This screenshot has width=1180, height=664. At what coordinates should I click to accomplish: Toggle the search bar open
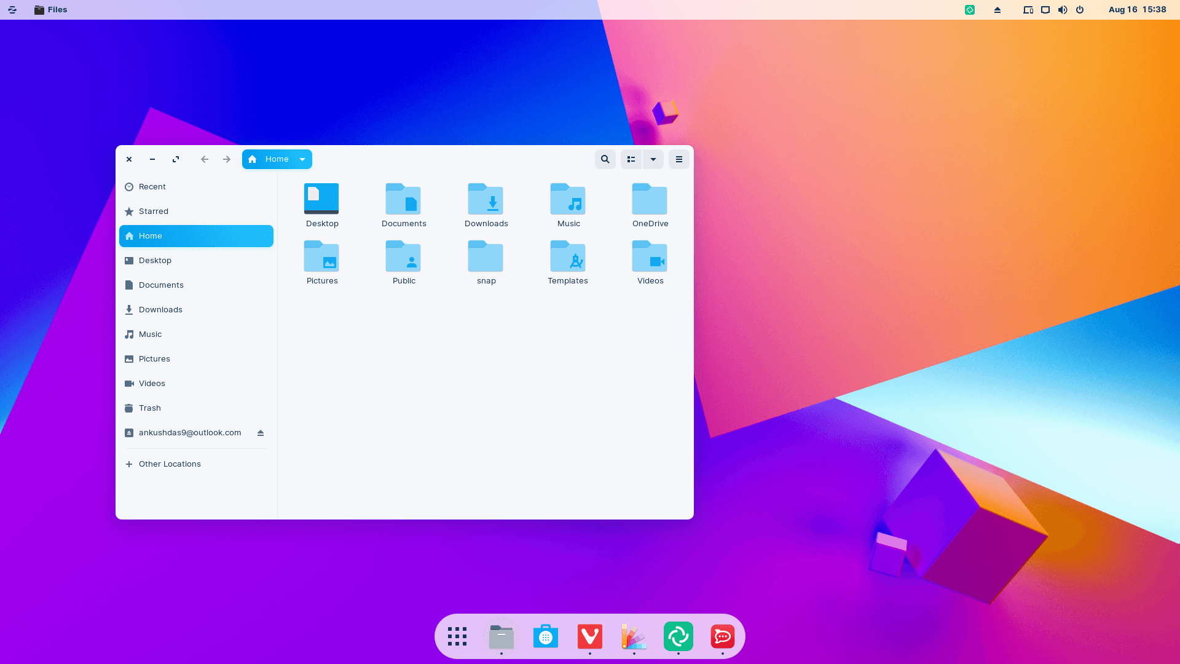click(x=605, y=159)
